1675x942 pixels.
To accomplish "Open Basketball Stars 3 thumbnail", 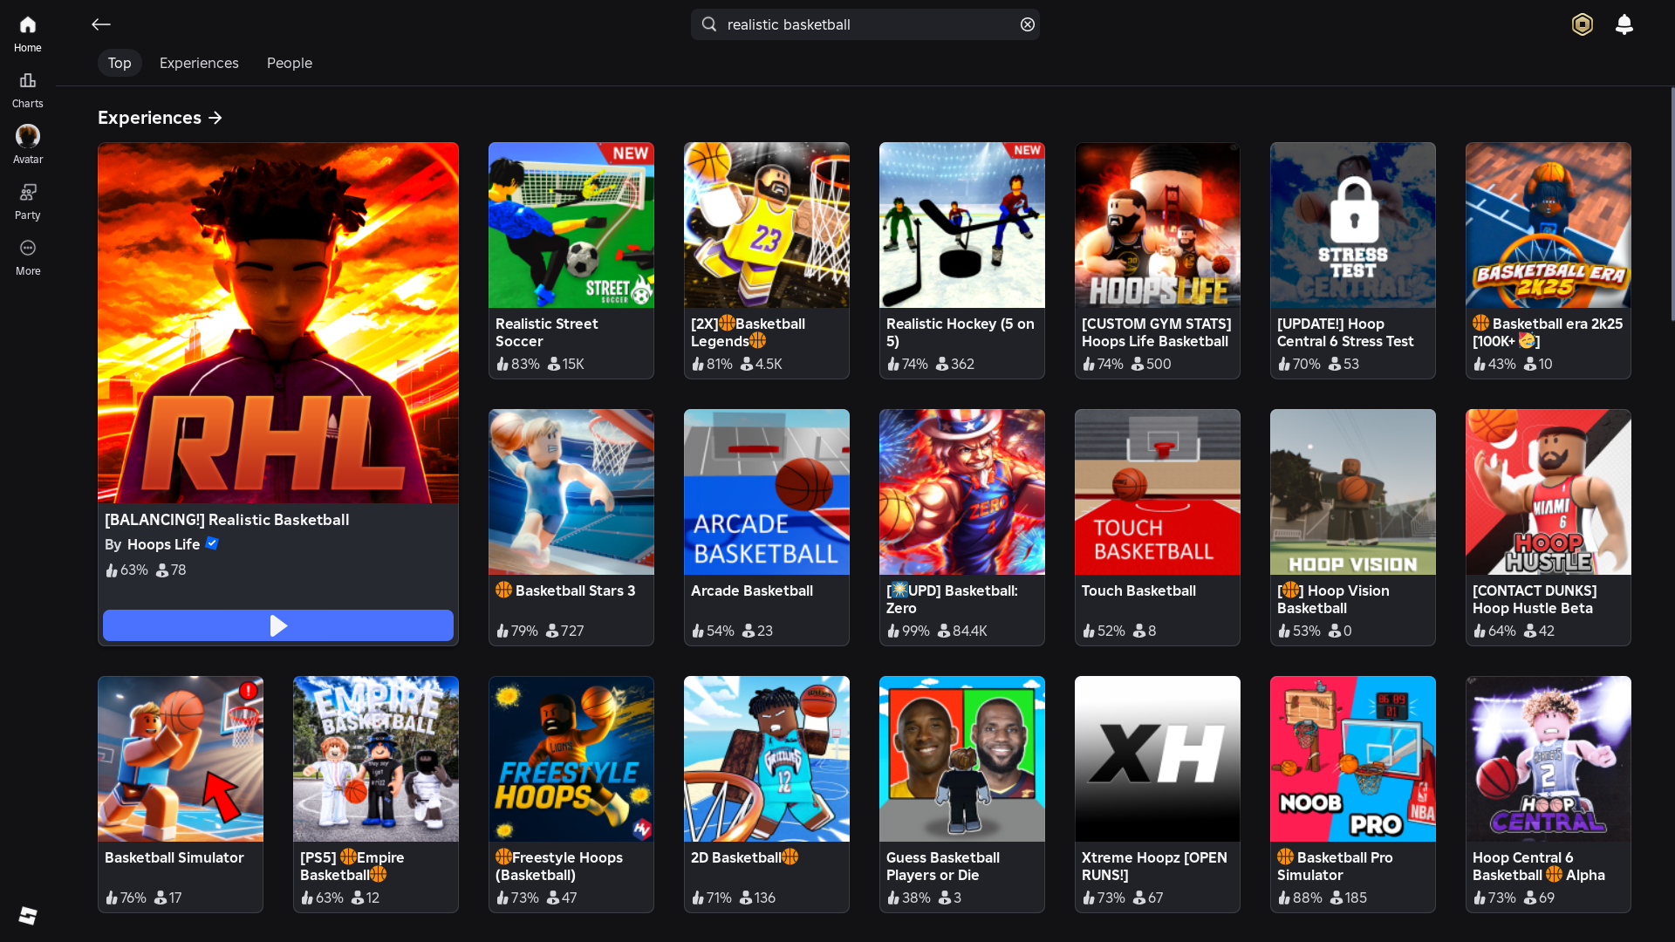I will 571,492.
